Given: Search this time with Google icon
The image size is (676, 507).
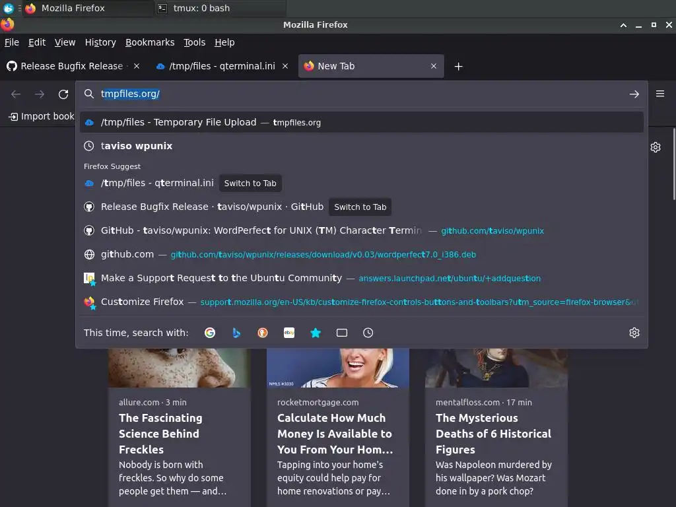Looking at the screenshot, I should pyautogui.click(x=210, y=333).
